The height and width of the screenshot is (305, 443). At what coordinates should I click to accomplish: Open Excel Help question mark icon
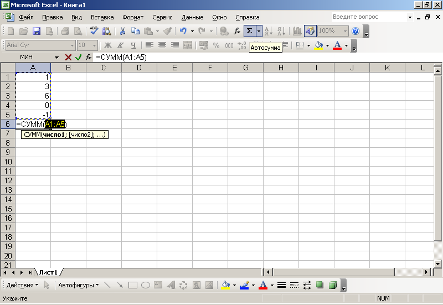coord(356,31)
